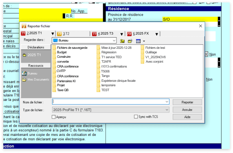233x153 pixels.
Task: Go up one folder level icon
Action: click(122, 41)
